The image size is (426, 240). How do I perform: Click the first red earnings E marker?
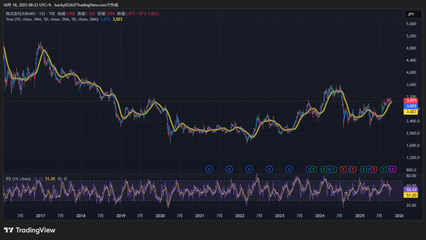coord(344,169)
